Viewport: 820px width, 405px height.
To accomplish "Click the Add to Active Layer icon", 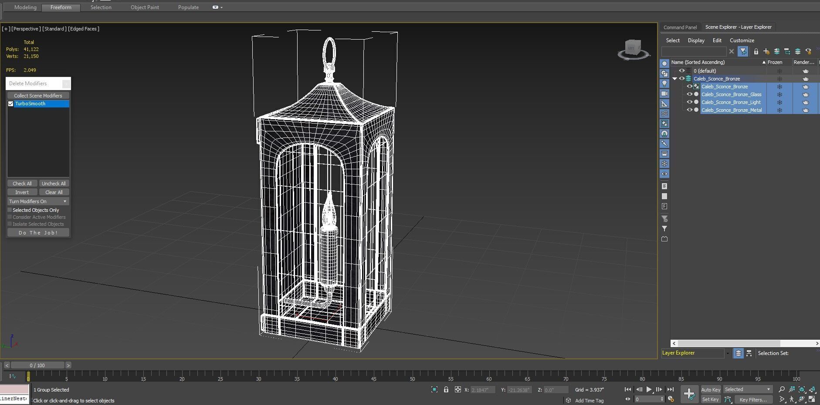I will pyautogui.click(x=777, y=51).
